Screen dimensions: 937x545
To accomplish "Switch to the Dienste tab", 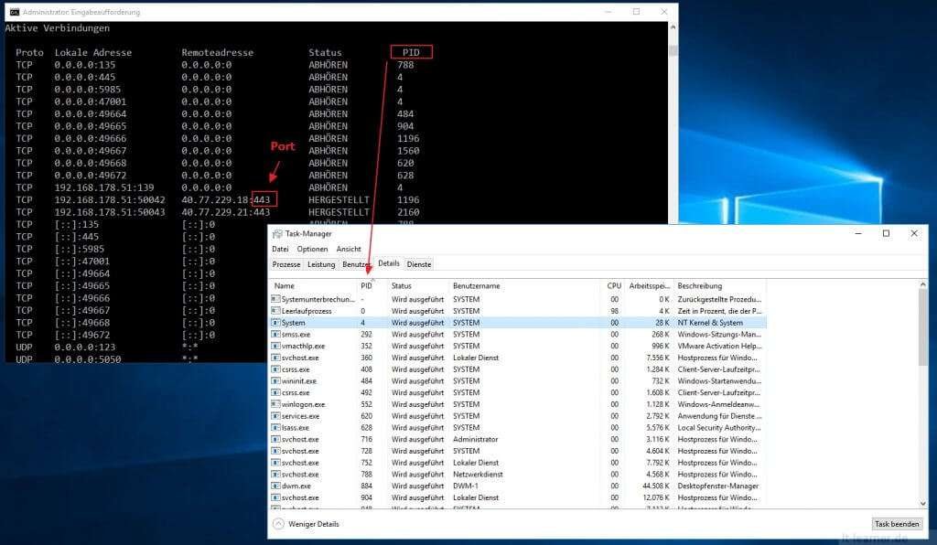I will tap(418, 263).
